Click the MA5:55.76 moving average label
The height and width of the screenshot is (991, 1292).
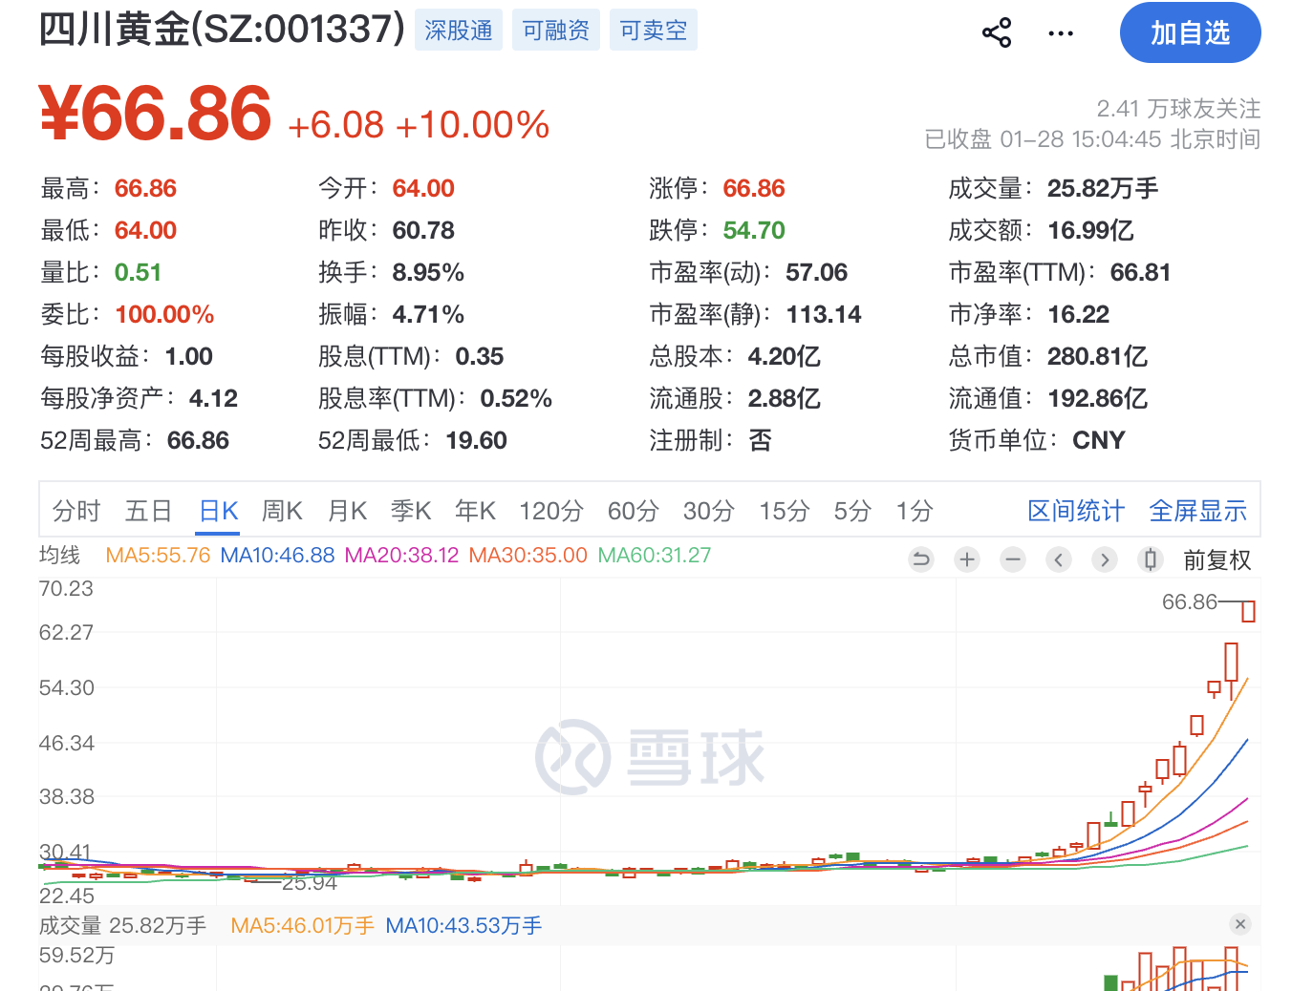(158, 556)
